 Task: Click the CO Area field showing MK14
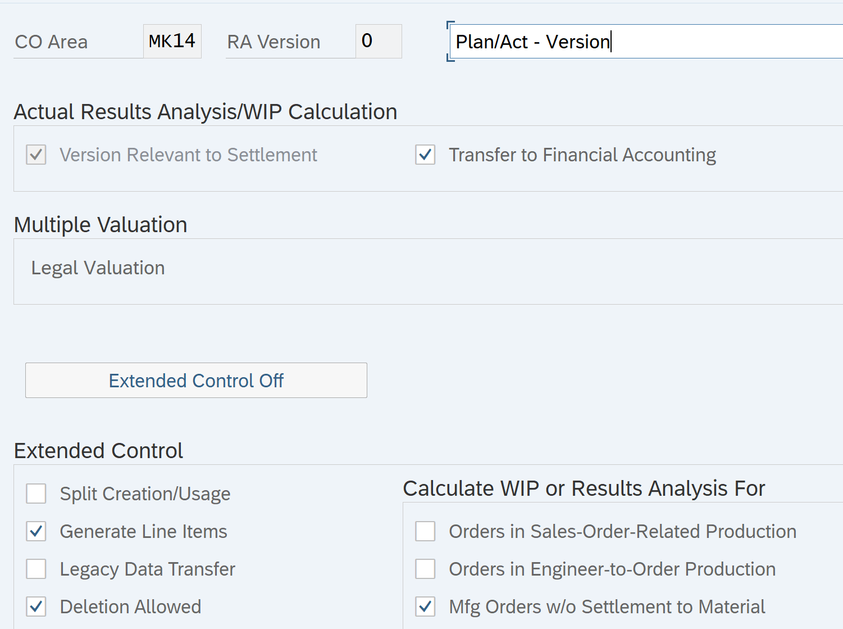172,42
